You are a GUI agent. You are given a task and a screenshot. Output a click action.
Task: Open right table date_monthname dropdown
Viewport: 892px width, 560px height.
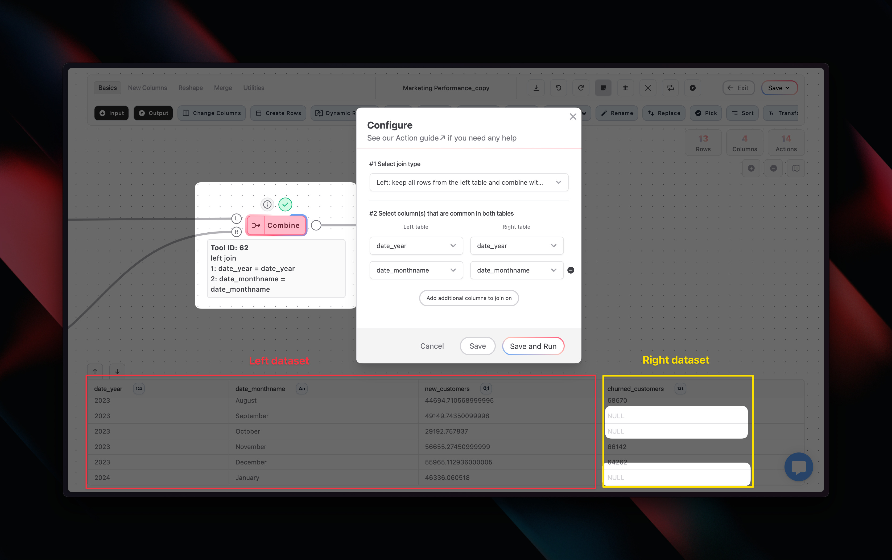click(x=517, y=270)
